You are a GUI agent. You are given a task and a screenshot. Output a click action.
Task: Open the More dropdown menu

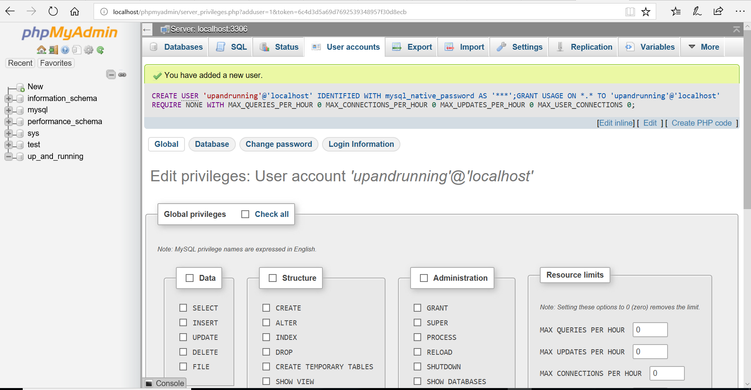pos(704,47)
